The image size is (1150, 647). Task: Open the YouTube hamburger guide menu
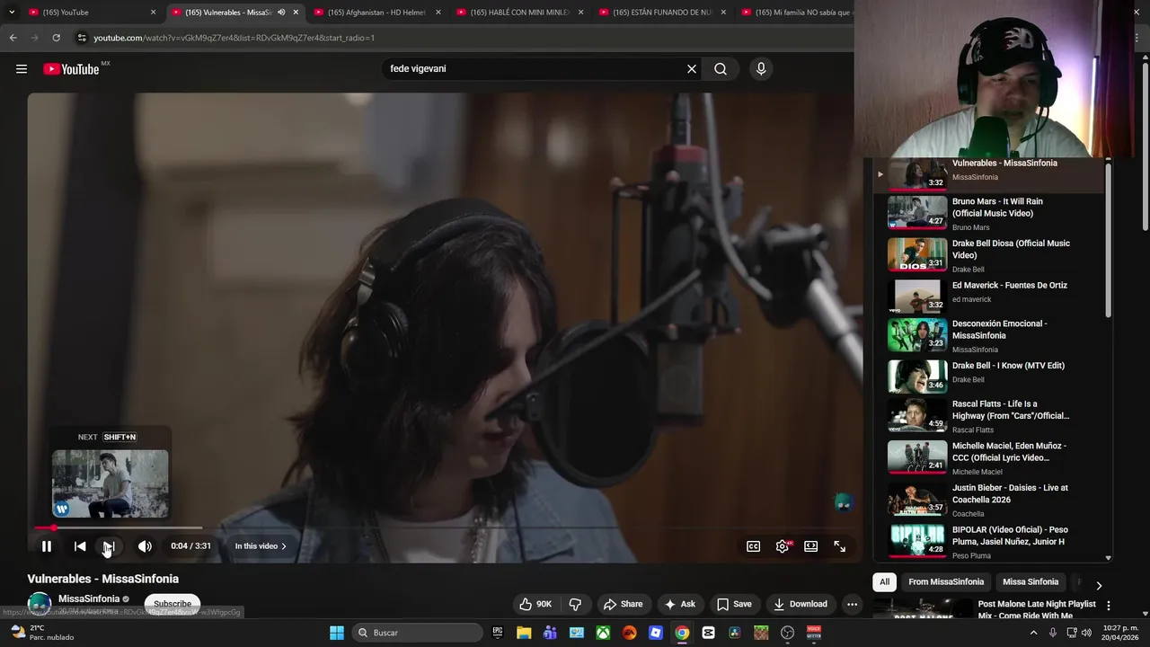click(22, 69)
